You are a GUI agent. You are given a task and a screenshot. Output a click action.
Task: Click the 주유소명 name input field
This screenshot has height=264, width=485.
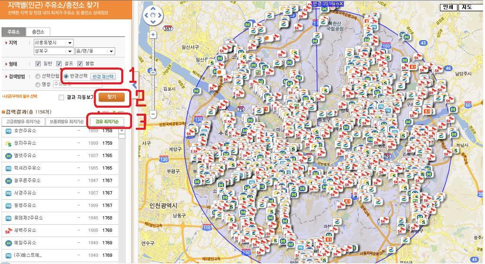(78, 84)
